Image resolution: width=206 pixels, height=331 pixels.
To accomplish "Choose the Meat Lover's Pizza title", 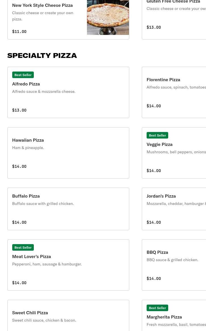I will 32,256.
